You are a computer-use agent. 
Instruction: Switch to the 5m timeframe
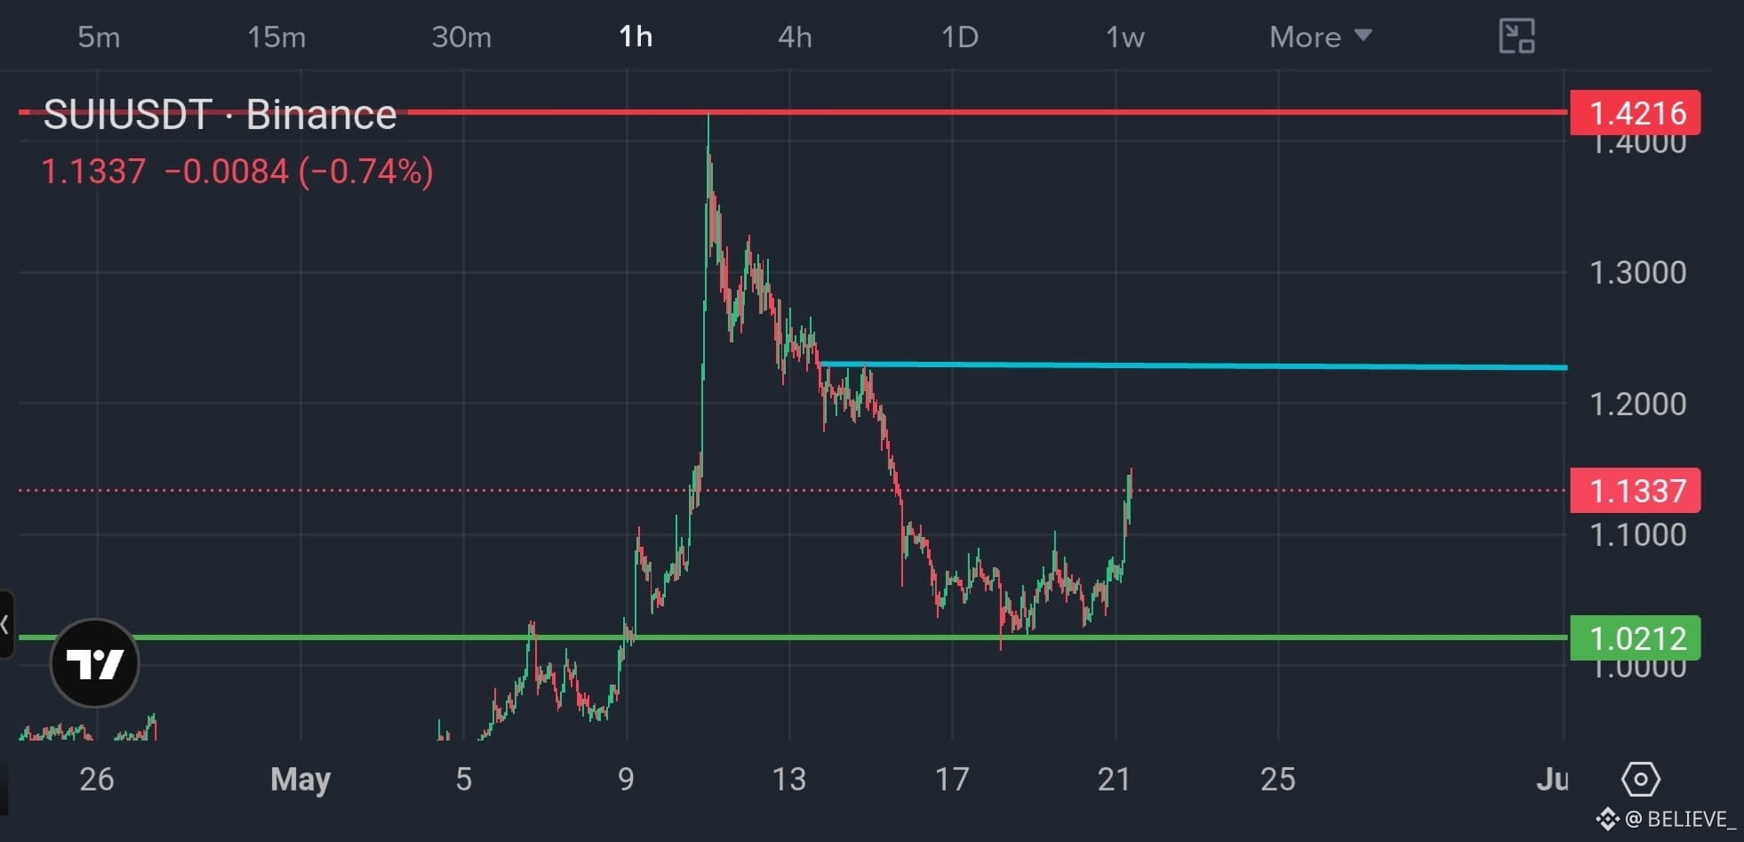click(99, 36)
